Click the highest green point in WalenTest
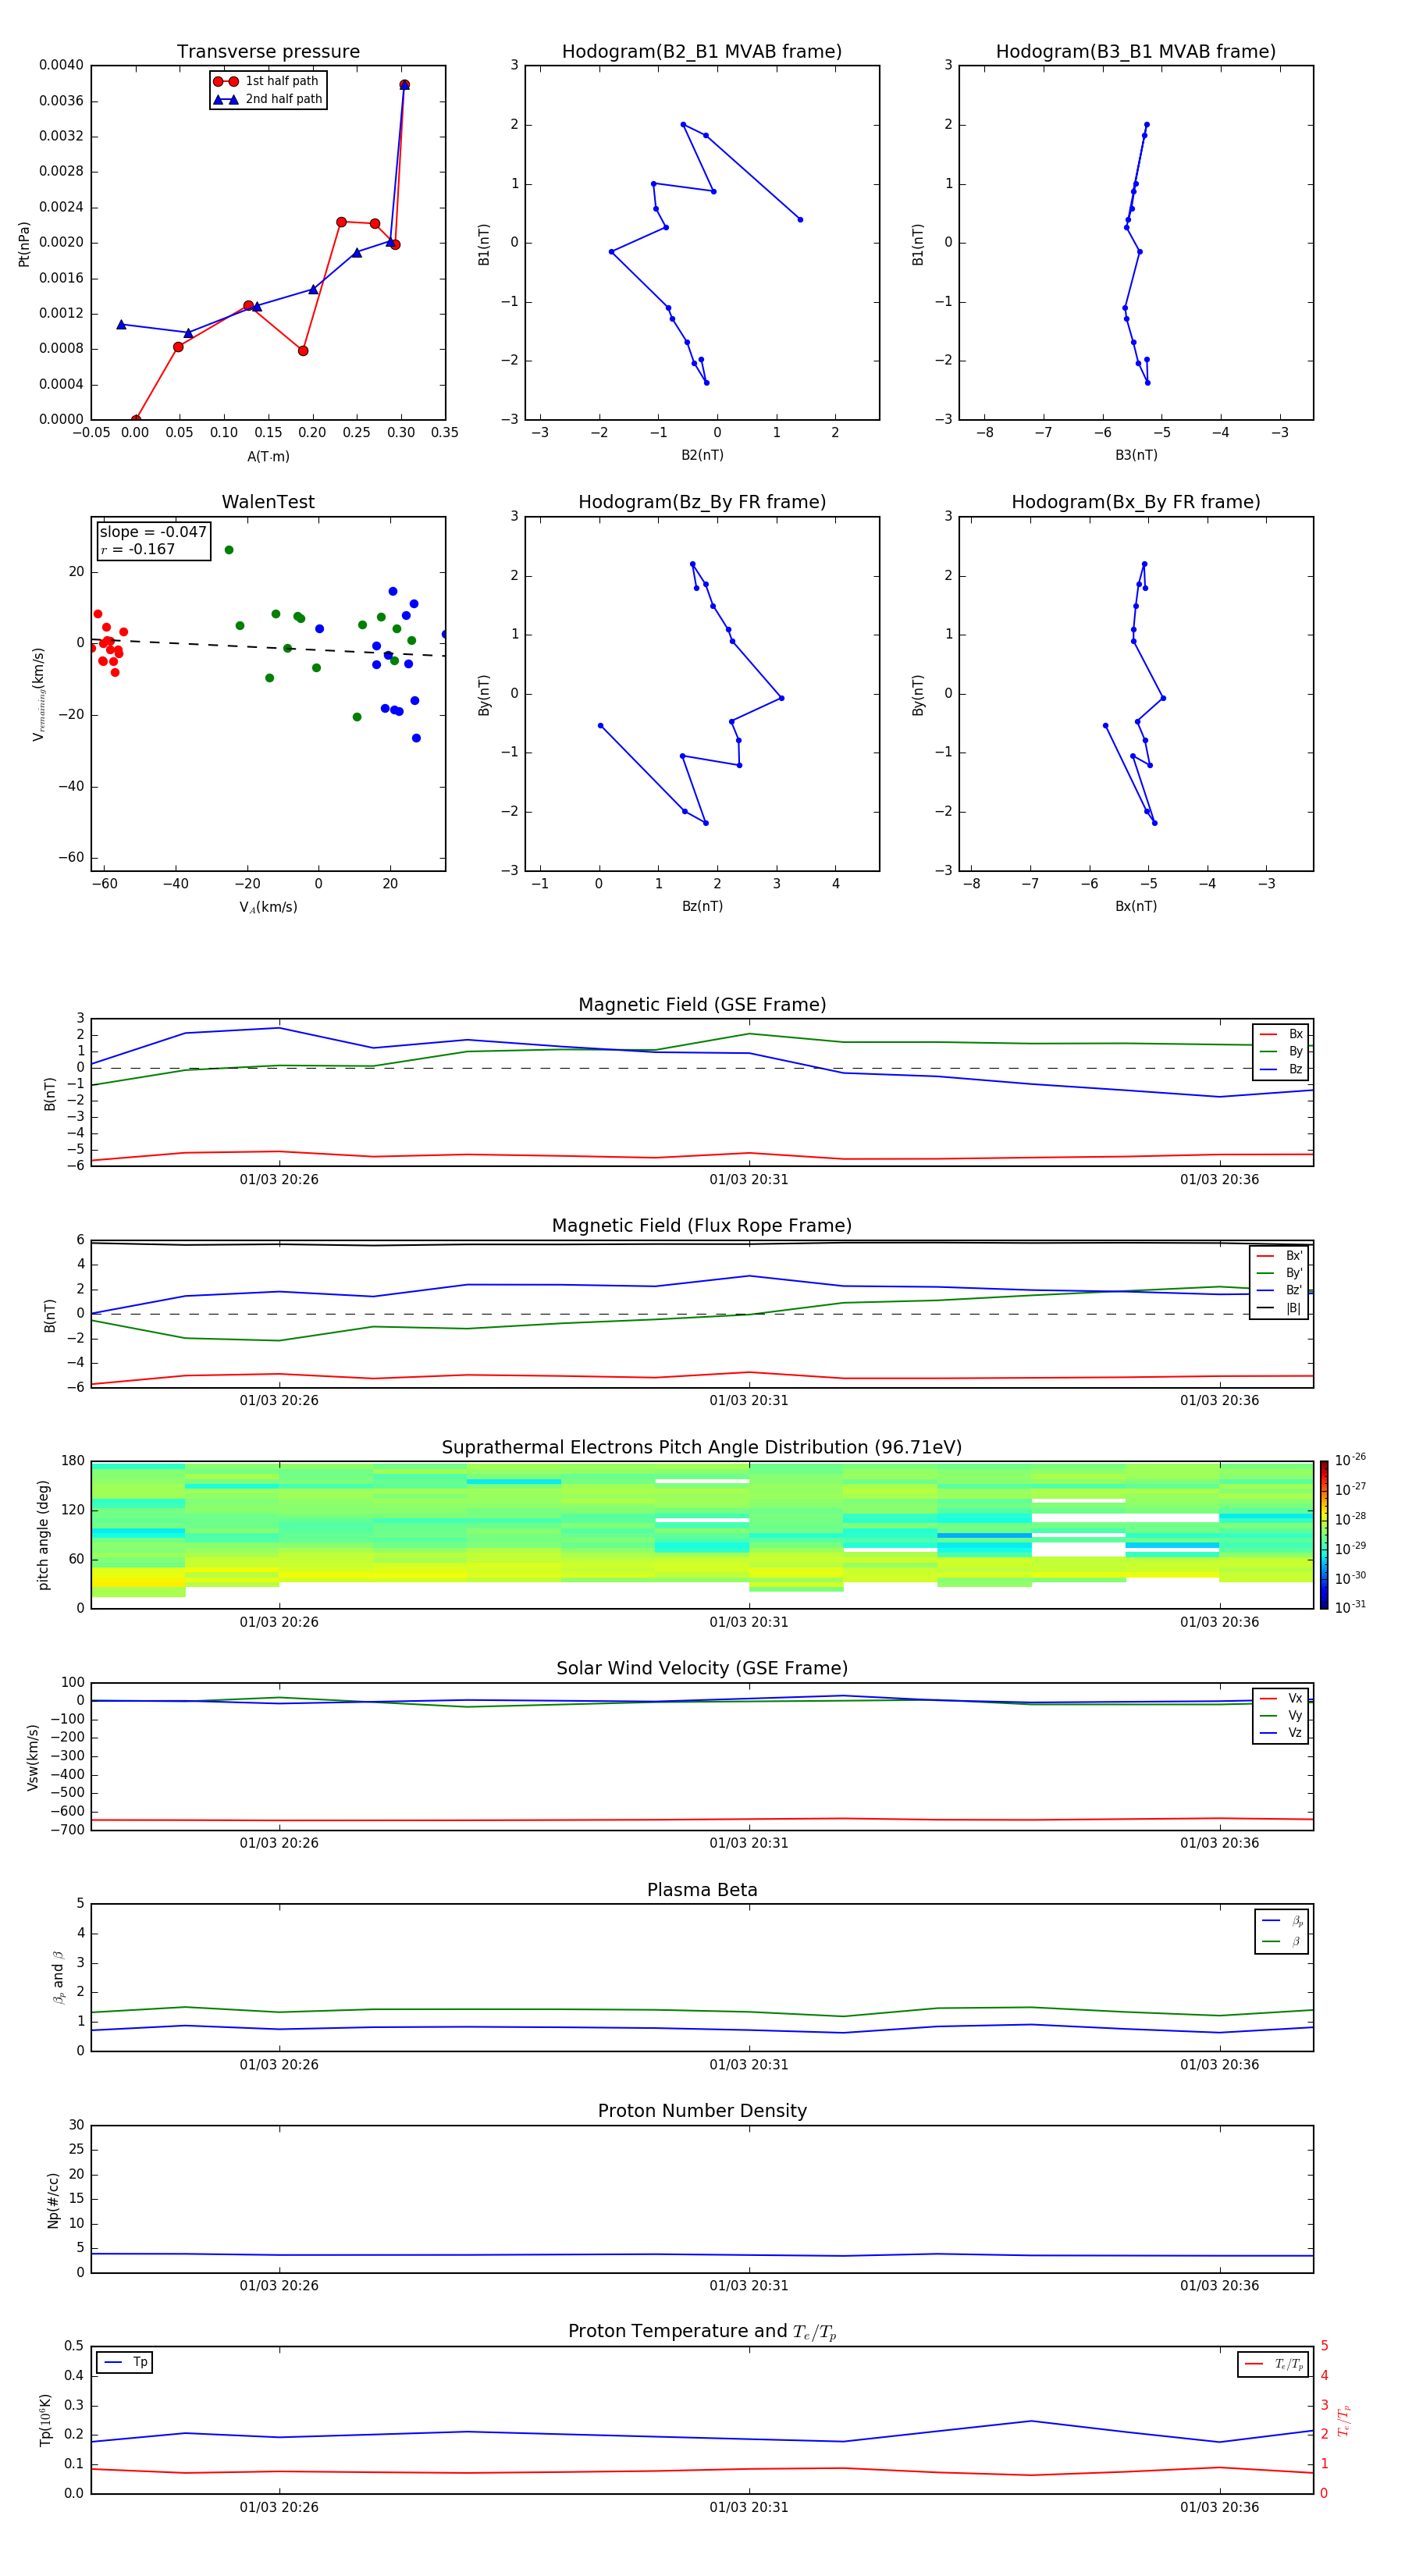This screenshot has width=1405, height=2576. pyautogui.click(x=229, y=550)
